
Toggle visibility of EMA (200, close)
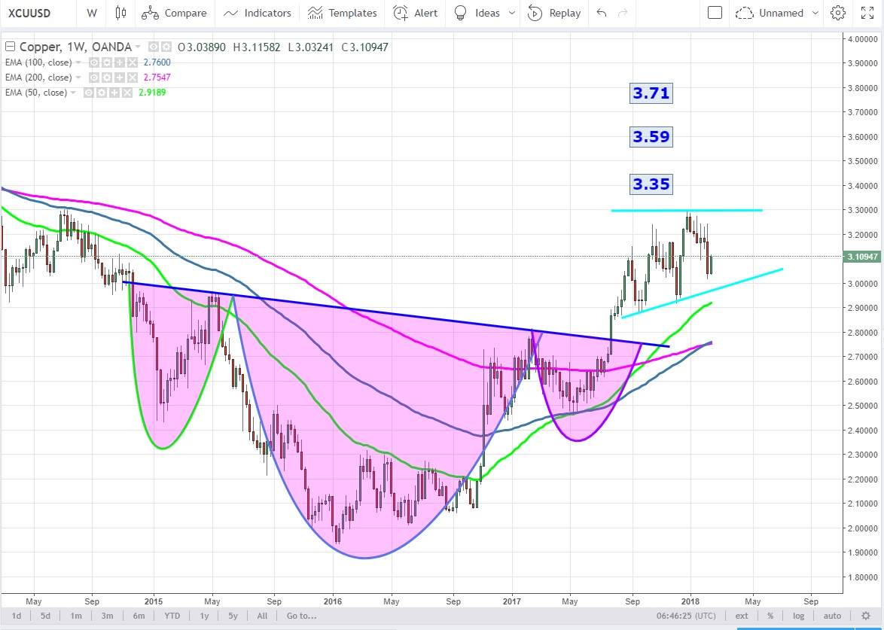(x=95, y=78)
